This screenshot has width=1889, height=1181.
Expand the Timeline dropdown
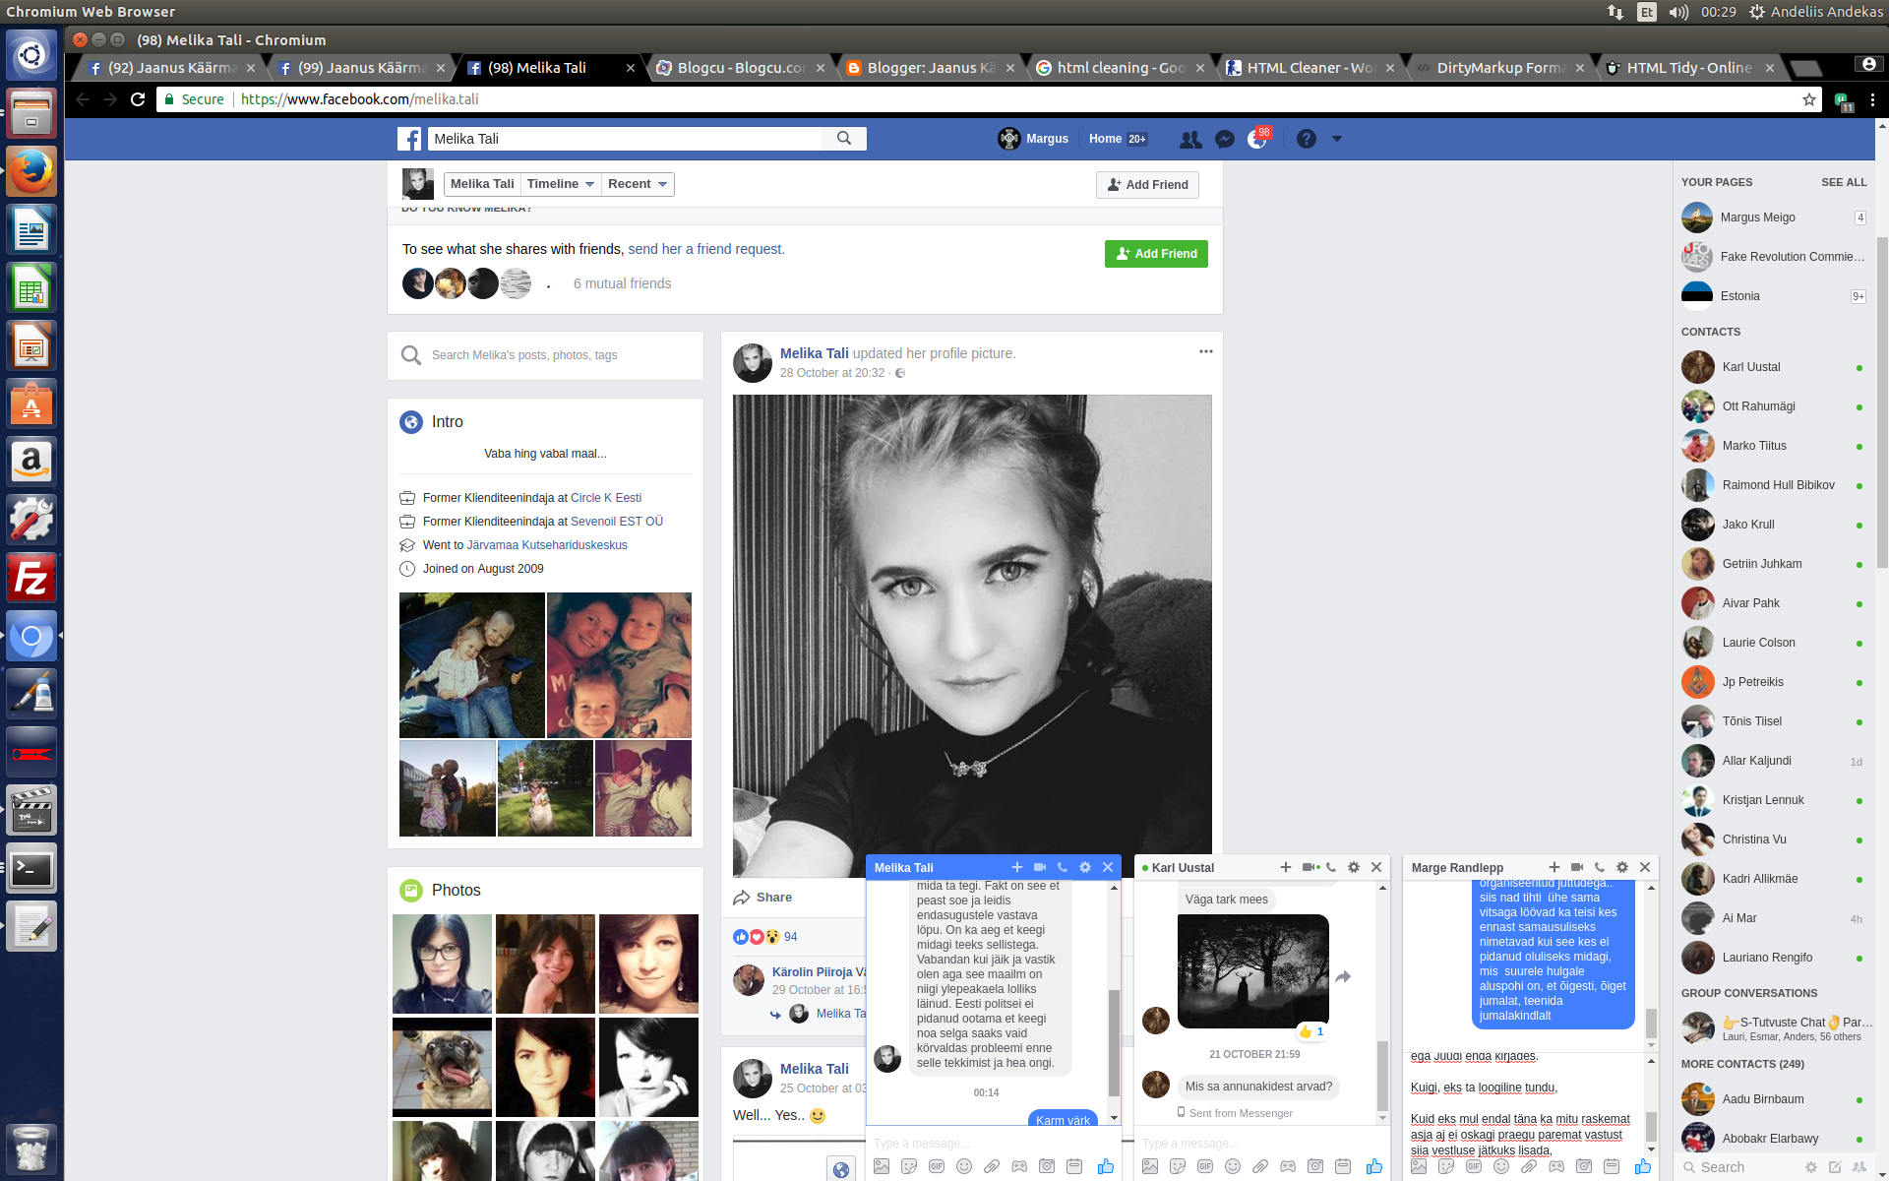[560, 184]
